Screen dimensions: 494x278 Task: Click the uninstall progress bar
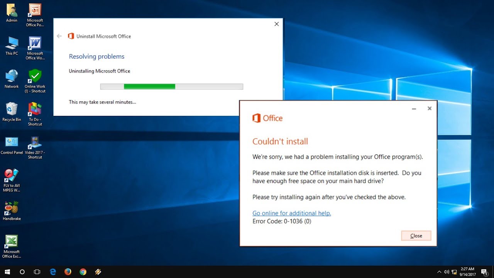[x=172, y=86]
